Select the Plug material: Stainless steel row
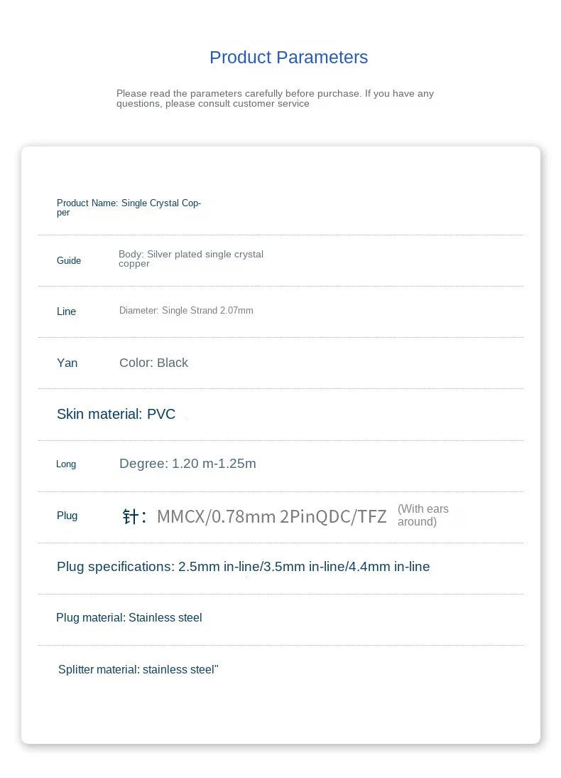The image size is (561, 778). pyautogui.click(x=129, y=618)
